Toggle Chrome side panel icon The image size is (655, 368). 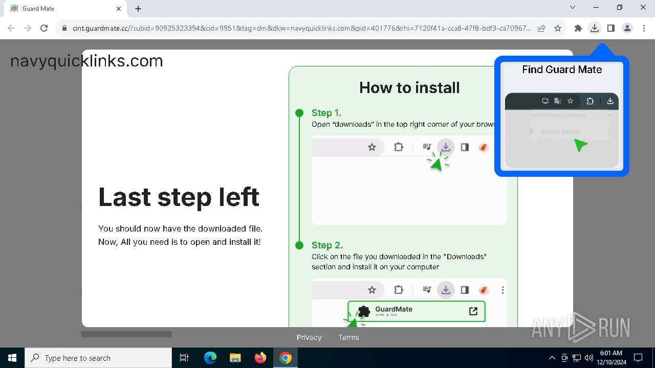610,28
